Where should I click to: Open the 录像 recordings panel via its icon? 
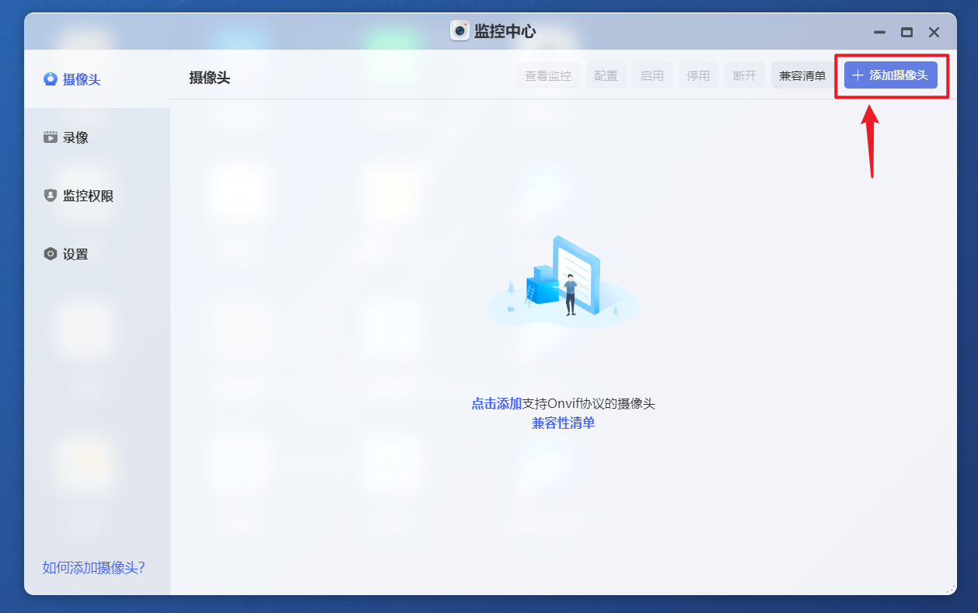[x=50, y=137]
